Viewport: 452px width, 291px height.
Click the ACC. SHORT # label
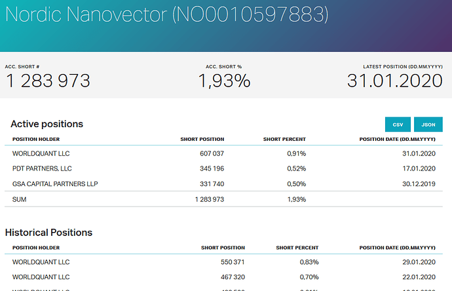click(x=22, y=67)
